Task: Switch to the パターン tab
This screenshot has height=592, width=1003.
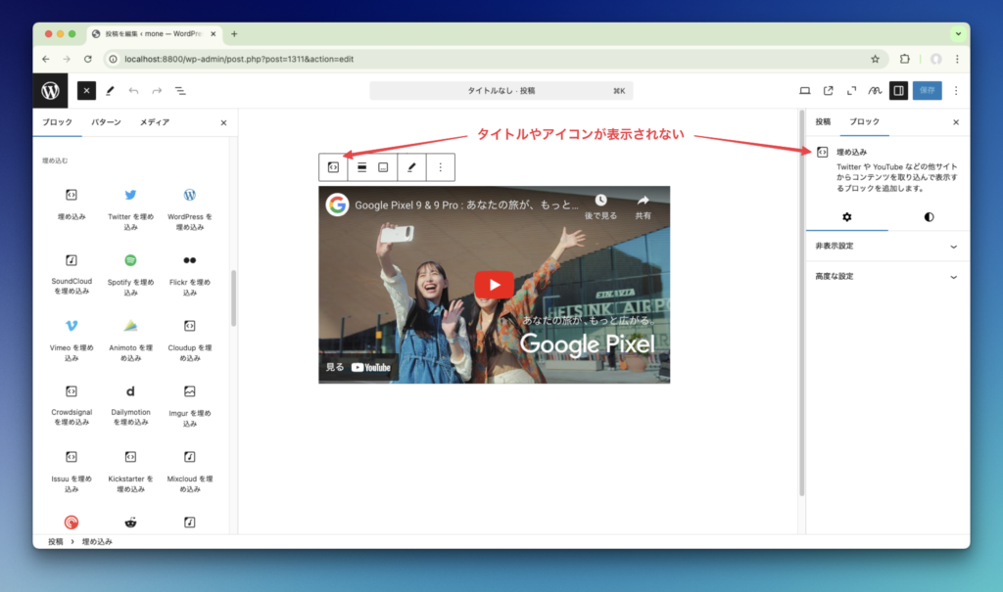Action: click(106, 122)
